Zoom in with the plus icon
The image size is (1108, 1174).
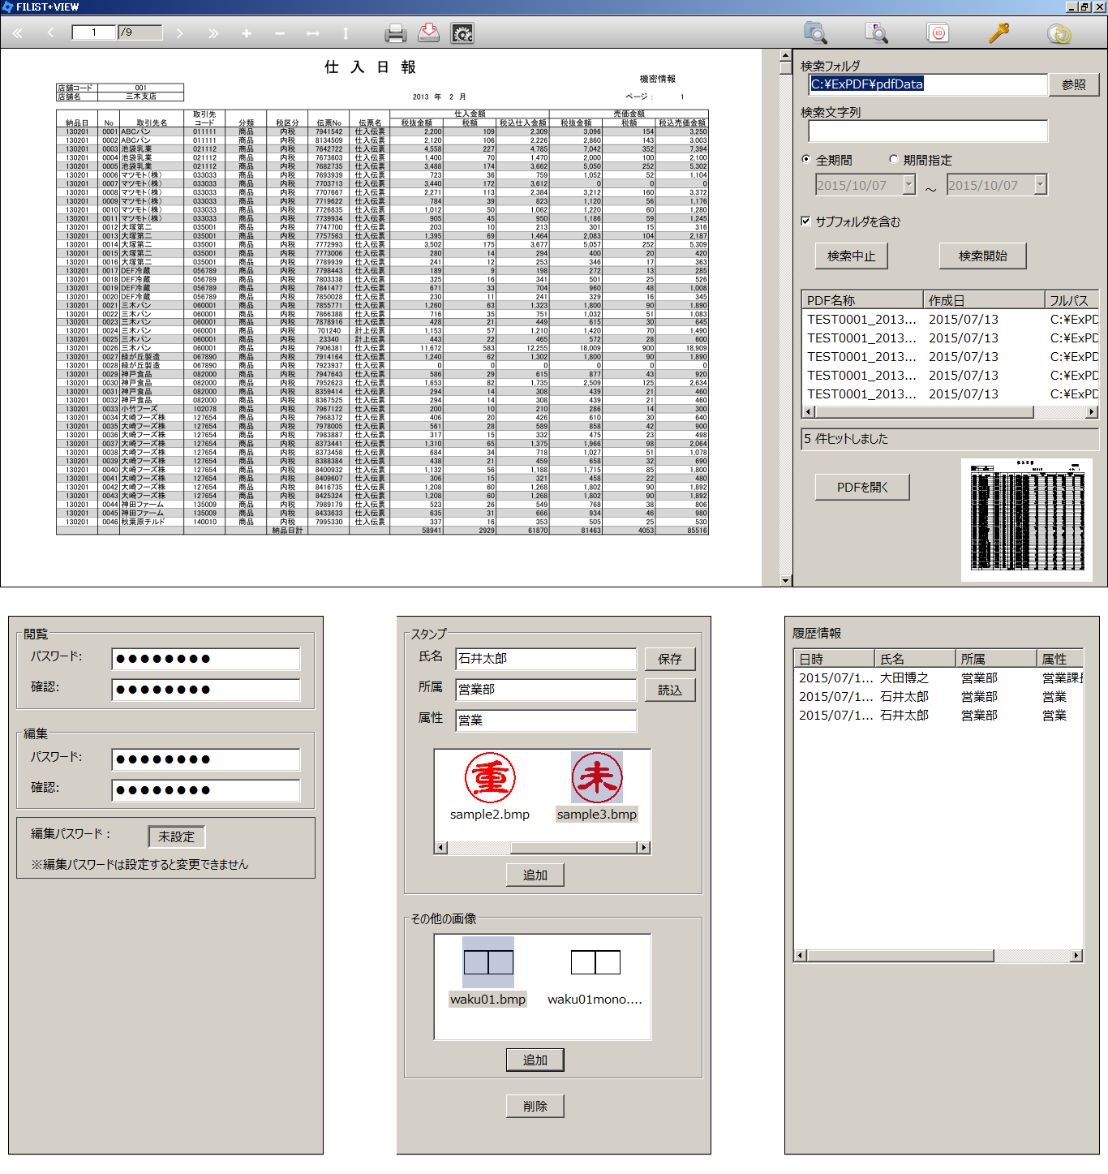[247, 33]
